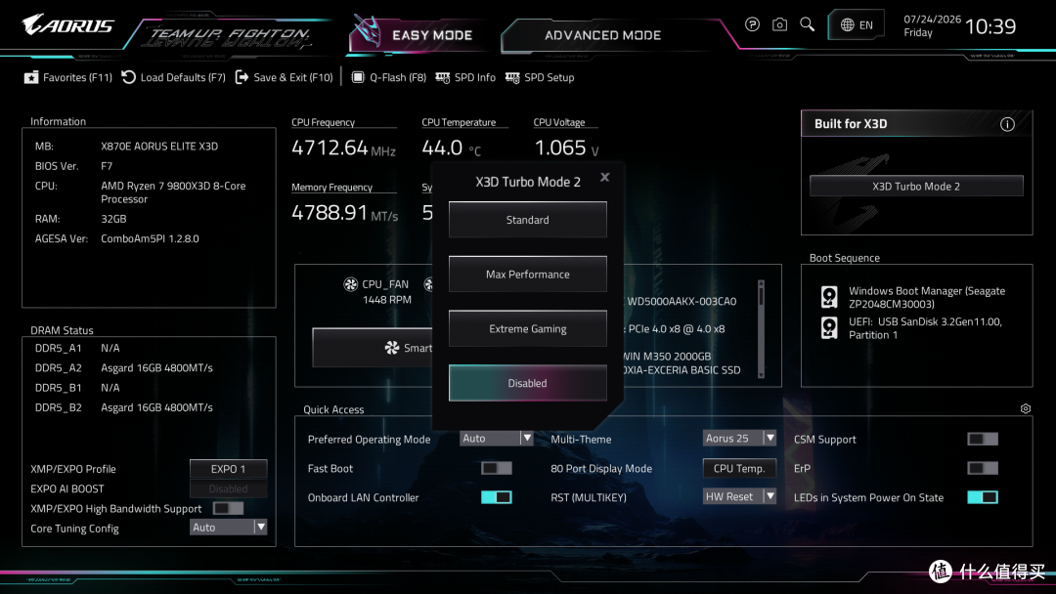Click the CPU Temp. display mode button
1056x594 pixels.
click(x=739, y=468)
